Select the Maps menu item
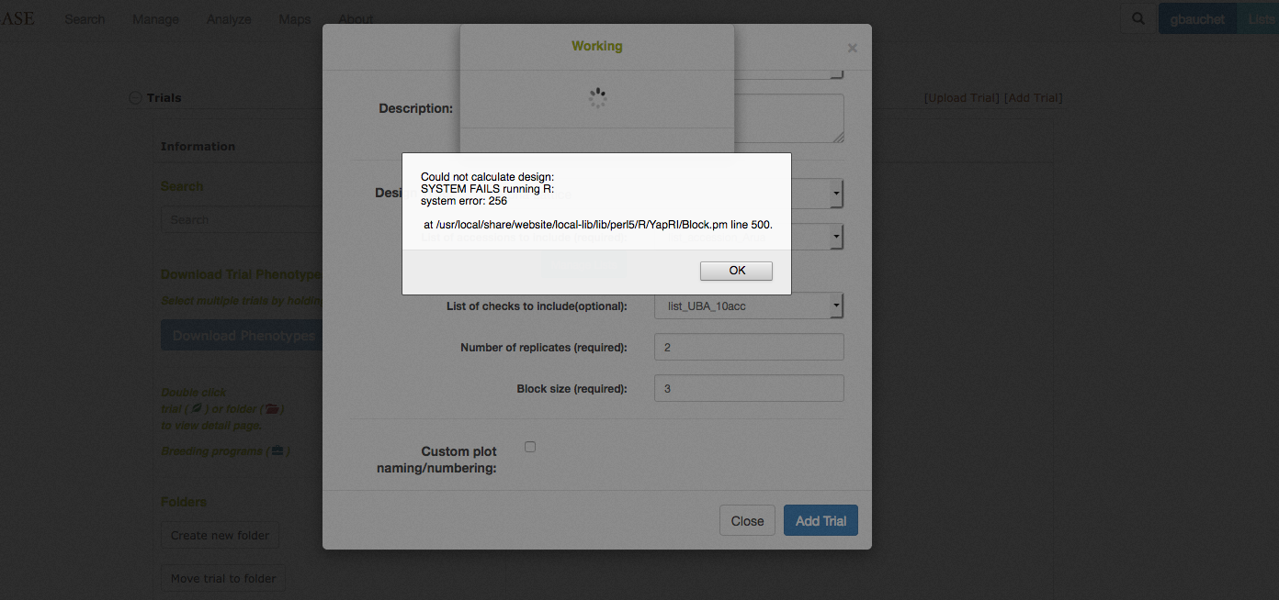This screenshot has height=600, width=1279. click(294, 19)
